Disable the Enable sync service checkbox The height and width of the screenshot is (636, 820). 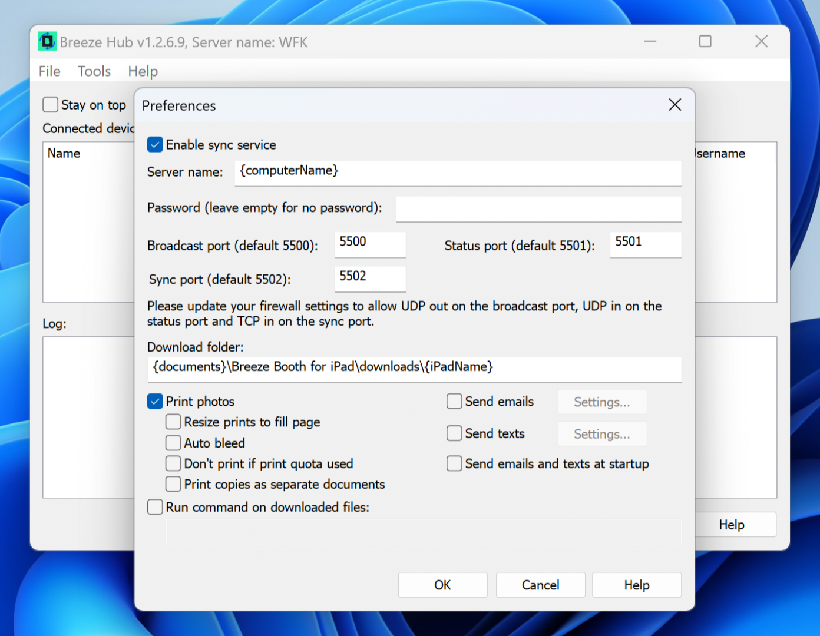click(x=155, y=145)
